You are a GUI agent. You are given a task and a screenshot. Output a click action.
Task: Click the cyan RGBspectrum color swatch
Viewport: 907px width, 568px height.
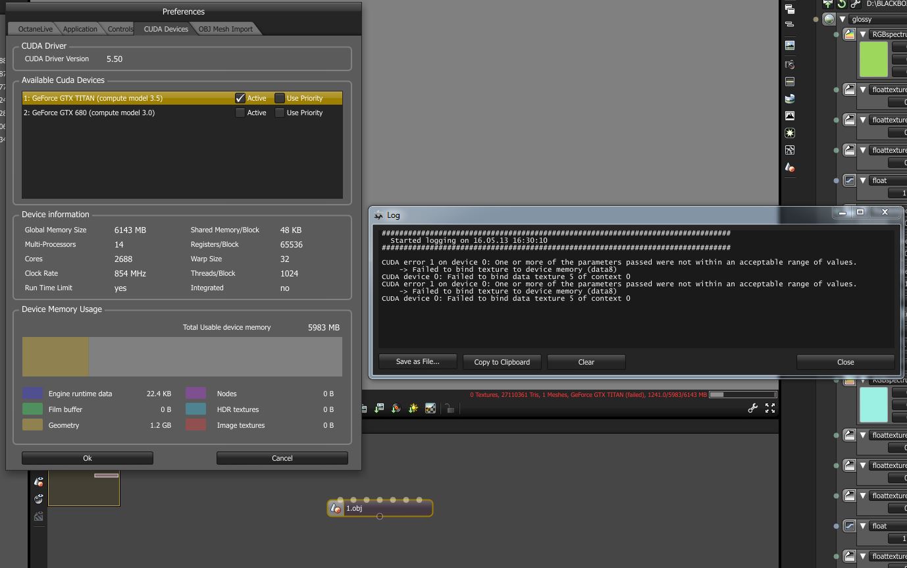click(873, 404)
